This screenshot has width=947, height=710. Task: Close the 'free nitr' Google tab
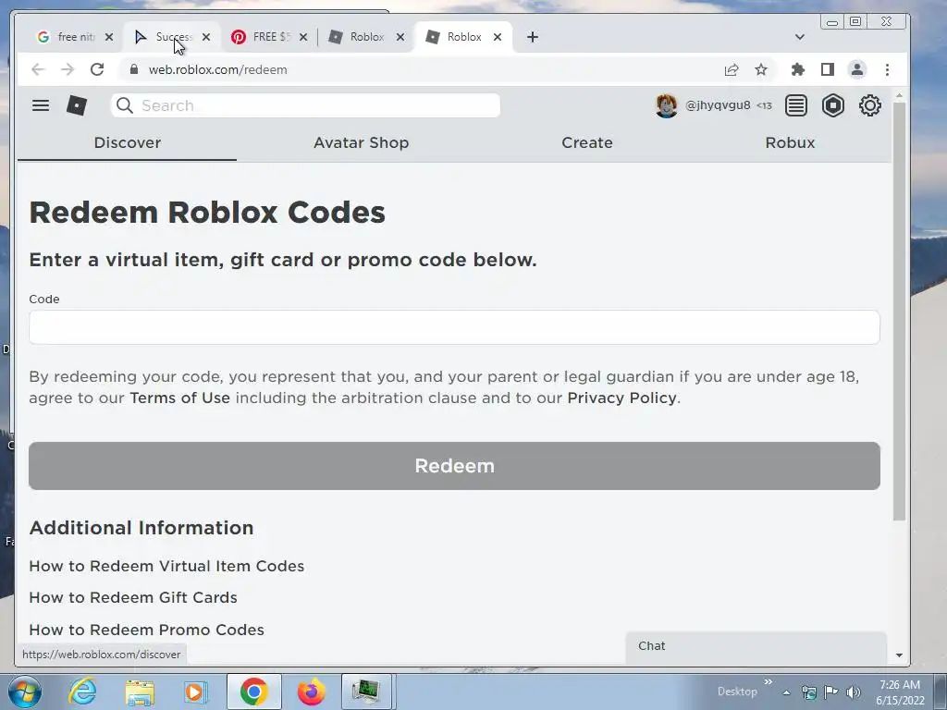click(109, 37)
